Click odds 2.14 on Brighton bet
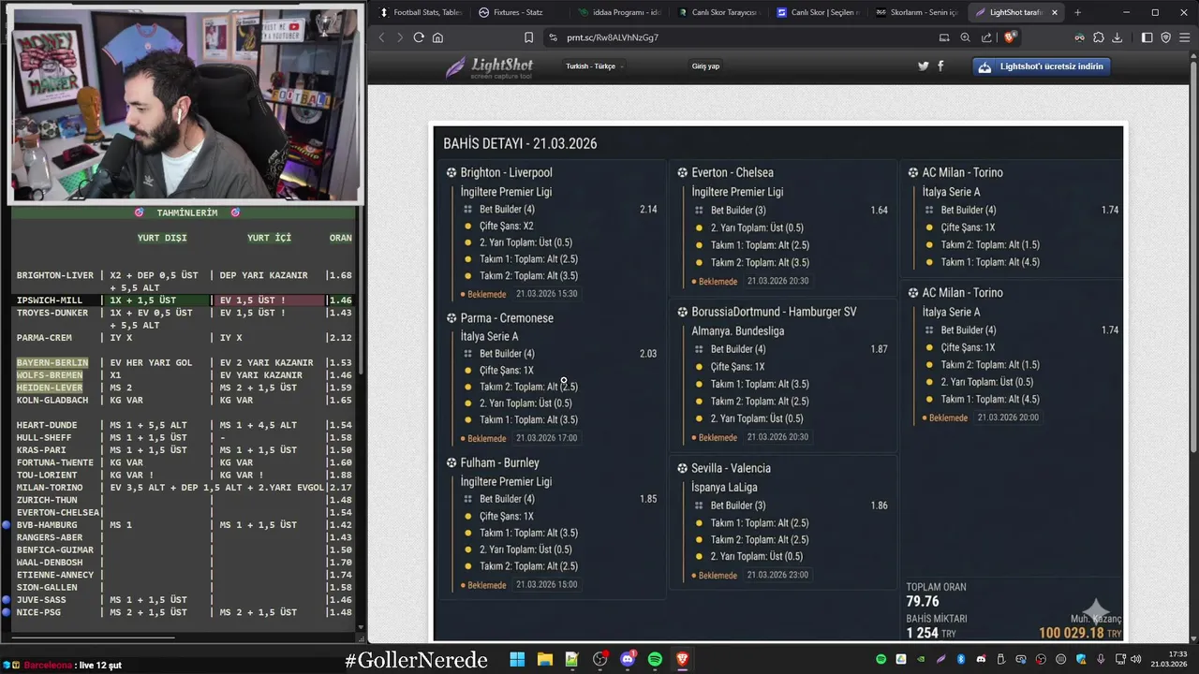 648,210
